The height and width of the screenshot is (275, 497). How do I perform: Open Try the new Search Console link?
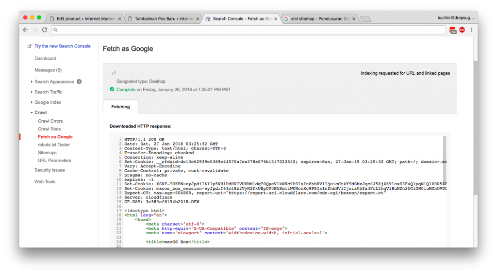pos(63,46)
